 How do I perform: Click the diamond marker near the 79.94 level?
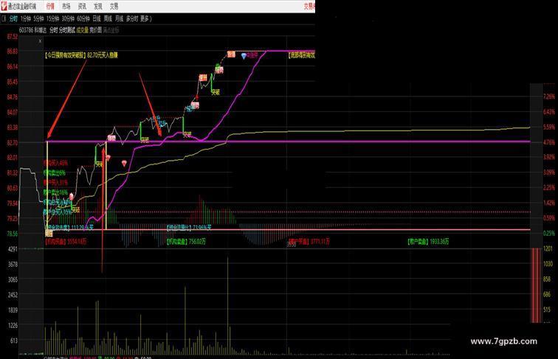point(72,196)
